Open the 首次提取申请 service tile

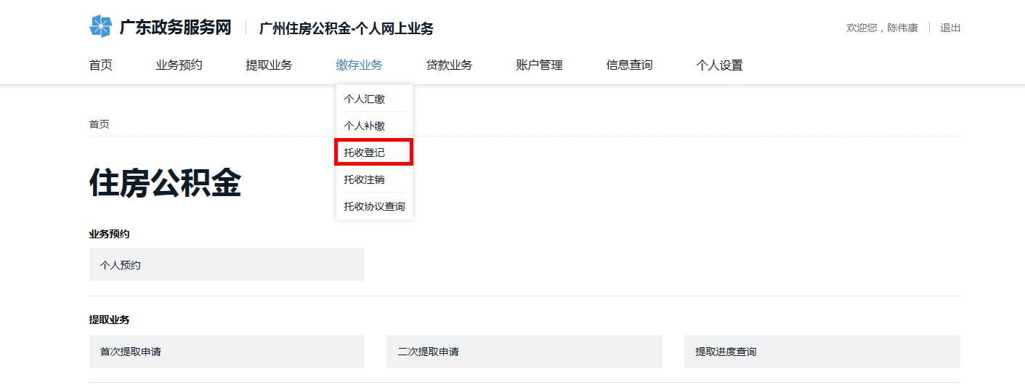(227, 352)
